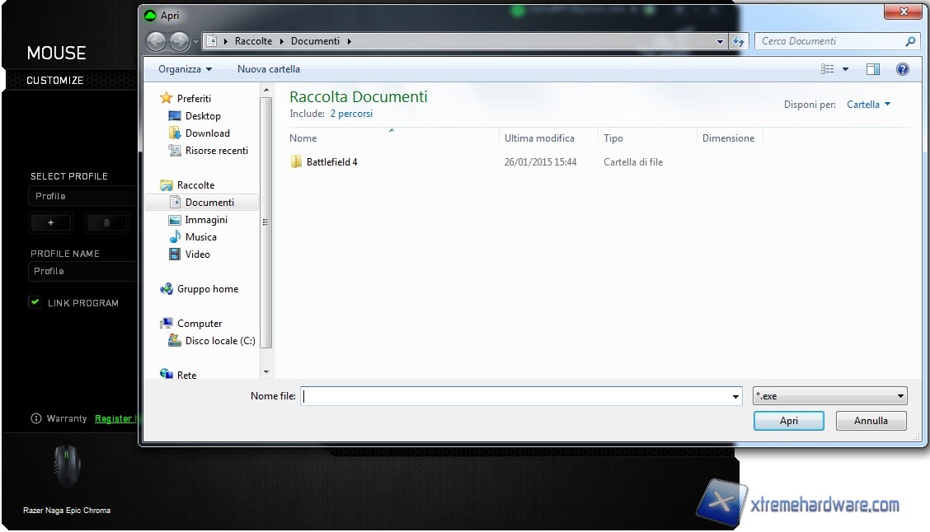Expand the *.exe file type dropdown
Image resolution: width=930 pixels, height=532 pixels.
(829, 396)
